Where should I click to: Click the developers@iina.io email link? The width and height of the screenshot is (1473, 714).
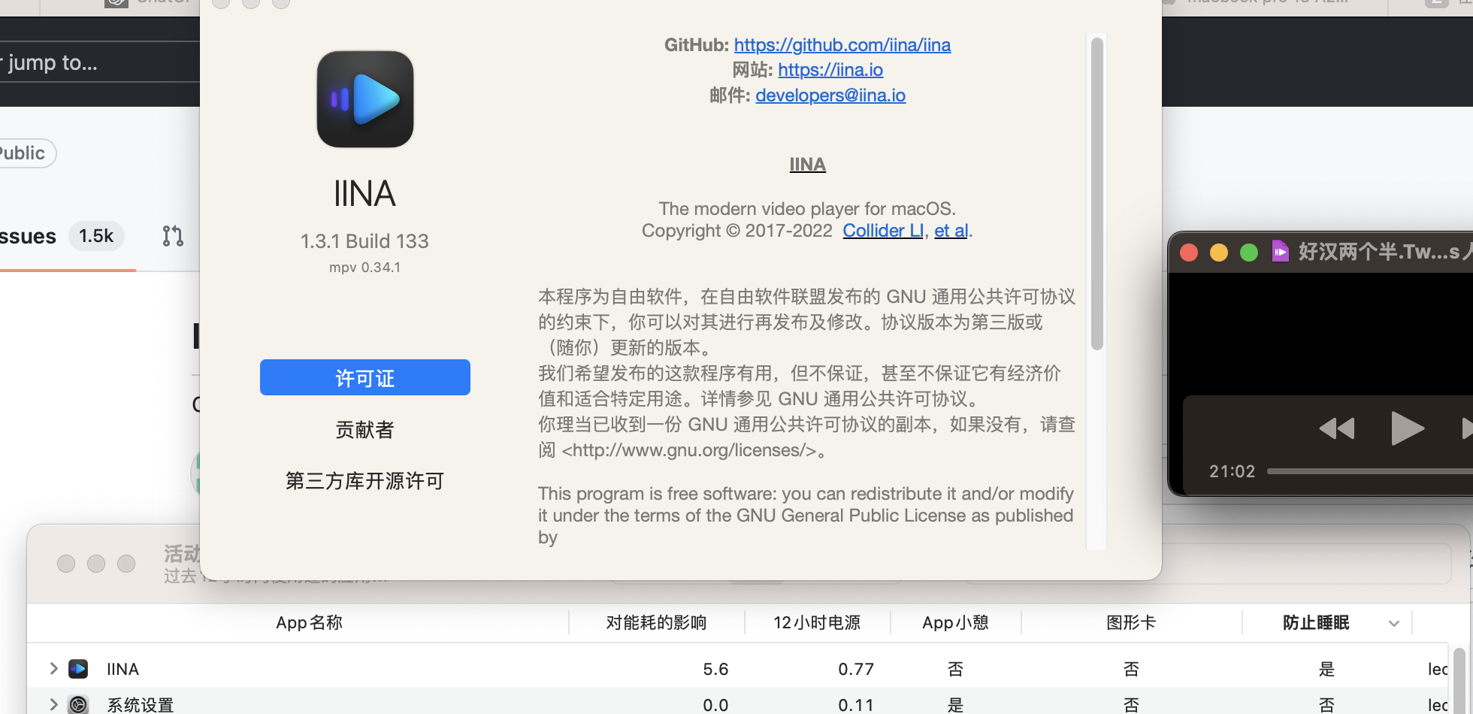(x=830, y=95)
